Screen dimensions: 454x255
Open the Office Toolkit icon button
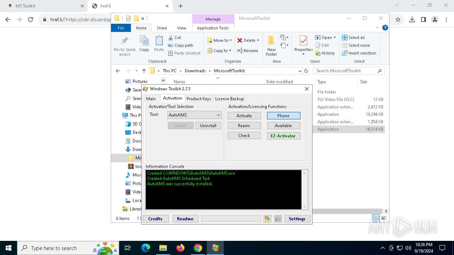(267, 219)
